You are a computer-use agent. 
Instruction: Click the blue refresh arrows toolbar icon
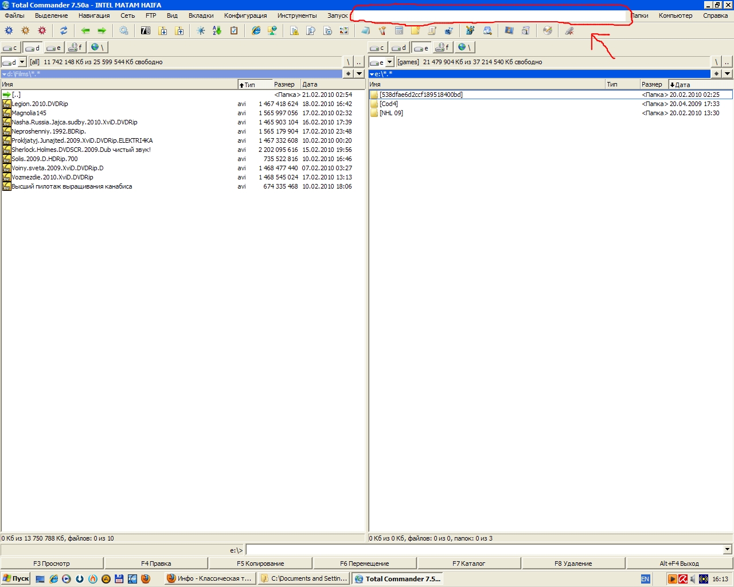pyautogui.click(x=64, y=31)
